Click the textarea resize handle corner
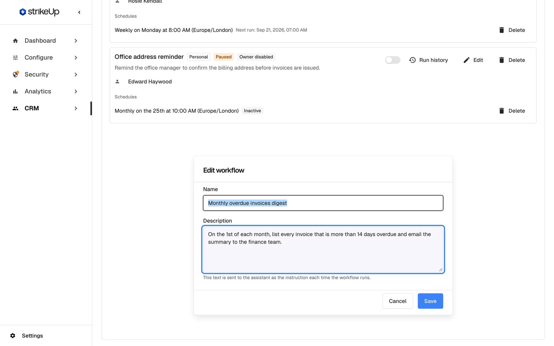Image resolution: width=554 pixels, height=346 pixels. tap(441, 270)
